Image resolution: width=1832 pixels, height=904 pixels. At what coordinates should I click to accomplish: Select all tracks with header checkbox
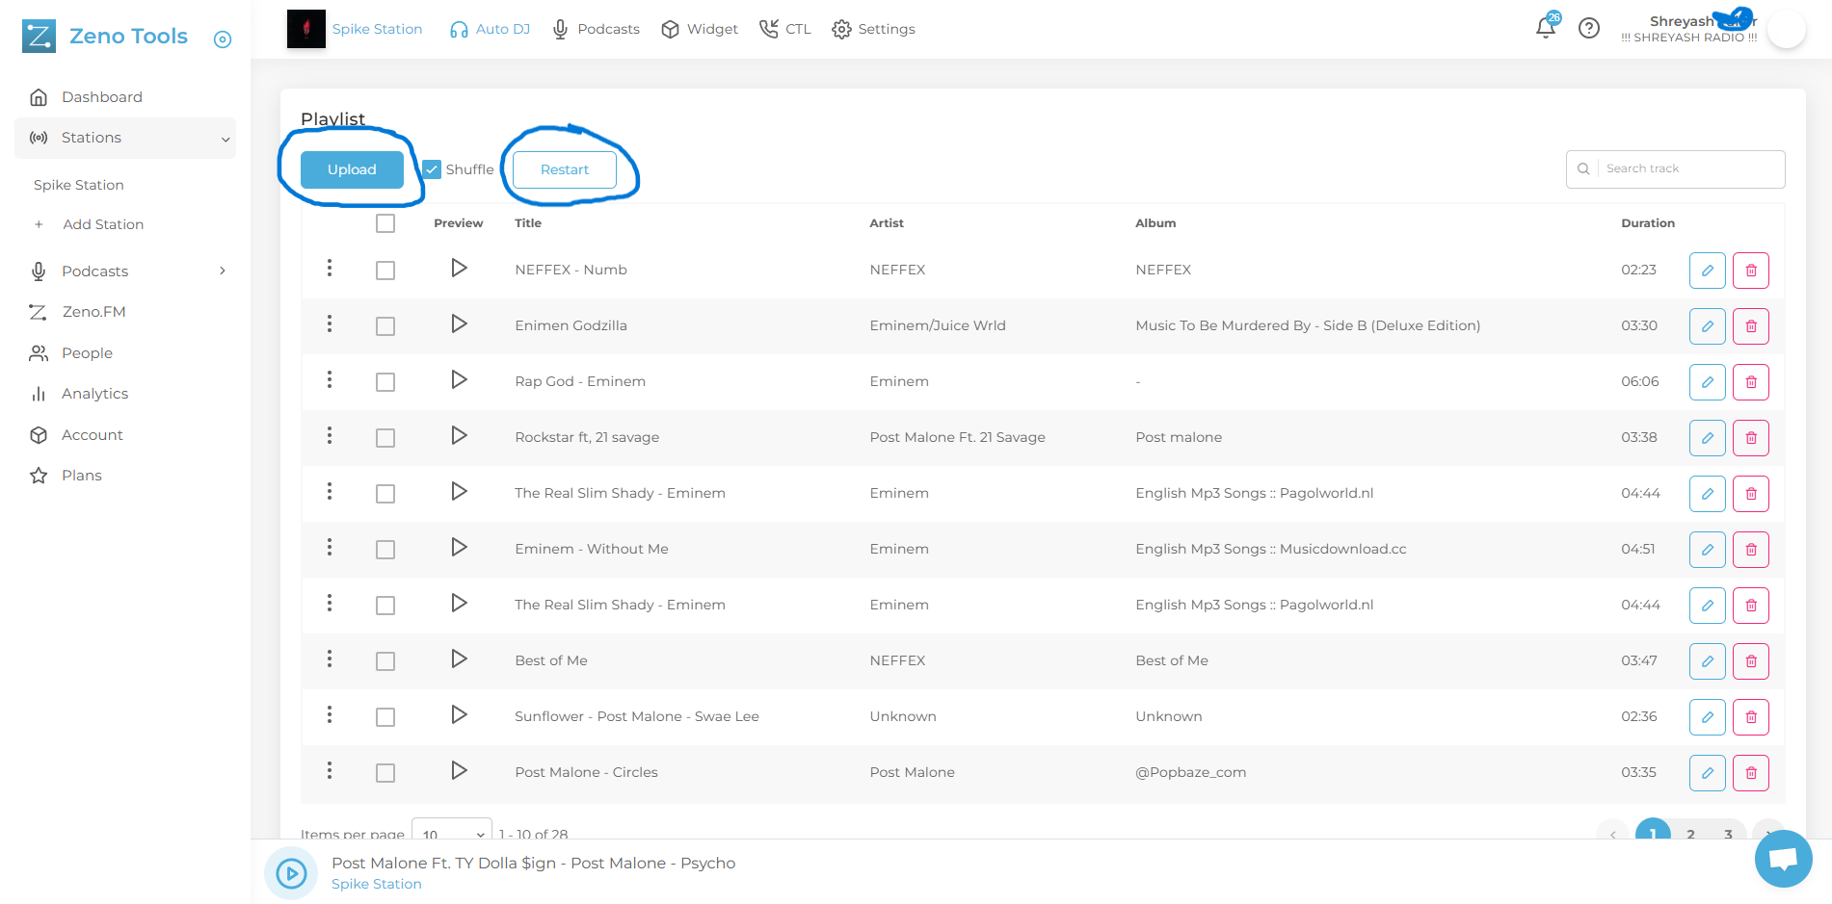click(385, 223)
